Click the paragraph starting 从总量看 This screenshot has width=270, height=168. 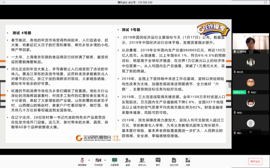click(x=173, y=60)
